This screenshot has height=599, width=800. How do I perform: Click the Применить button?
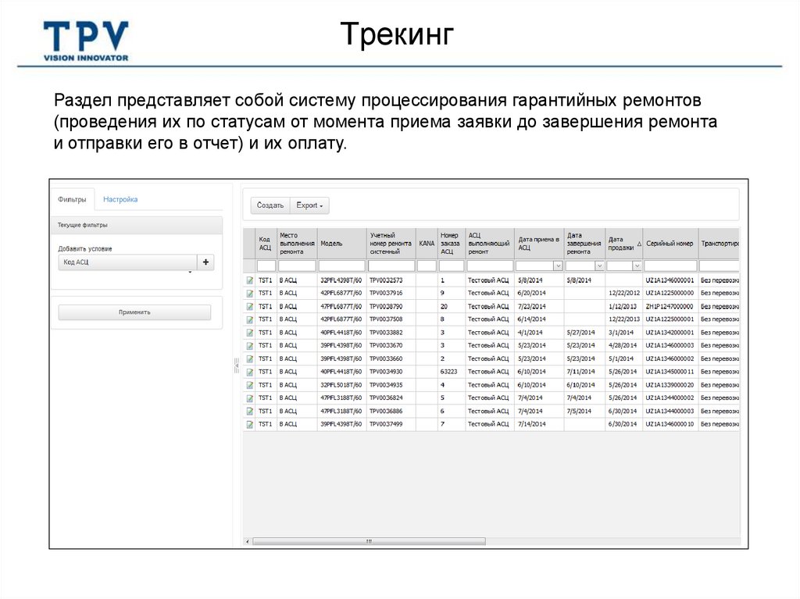134,311
